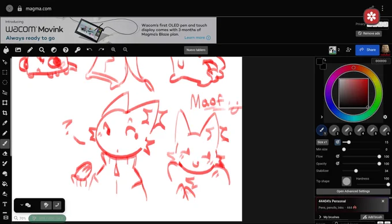Click the magma.com address bar
392x224 pixels.
(38, 9)
